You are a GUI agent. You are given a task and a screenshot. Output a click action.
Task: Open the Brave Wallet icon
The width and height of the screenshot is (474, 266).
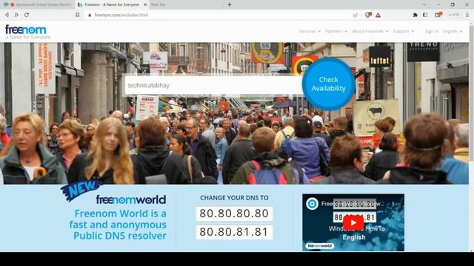[x=438, y=15]
